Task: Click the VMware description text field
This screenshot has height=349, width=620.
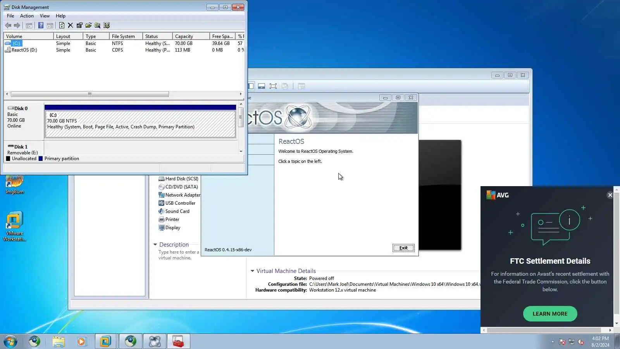Action: click(179, 255)
